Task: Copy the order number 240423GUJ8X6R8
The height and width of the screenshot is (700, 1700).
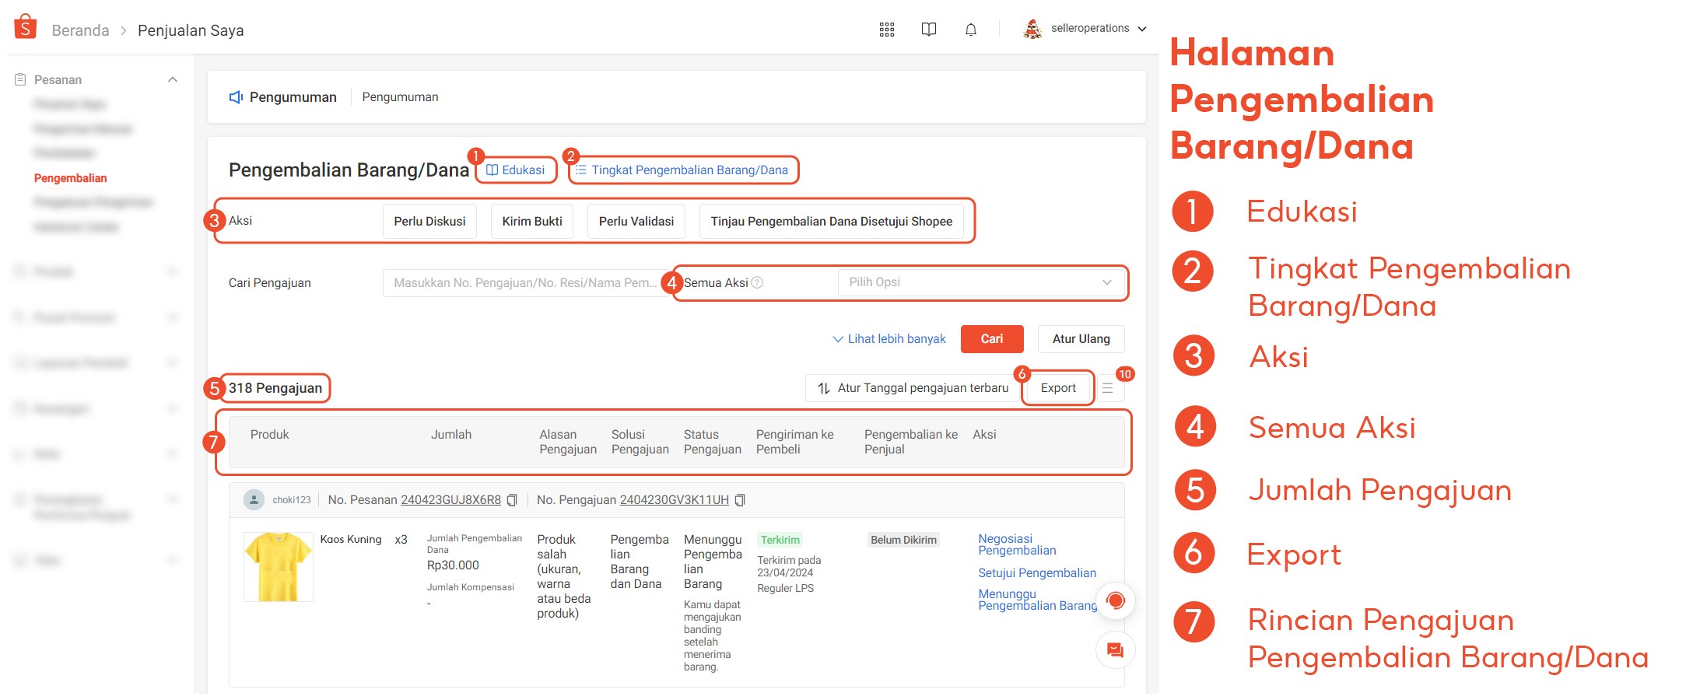Action: (512, 500)
